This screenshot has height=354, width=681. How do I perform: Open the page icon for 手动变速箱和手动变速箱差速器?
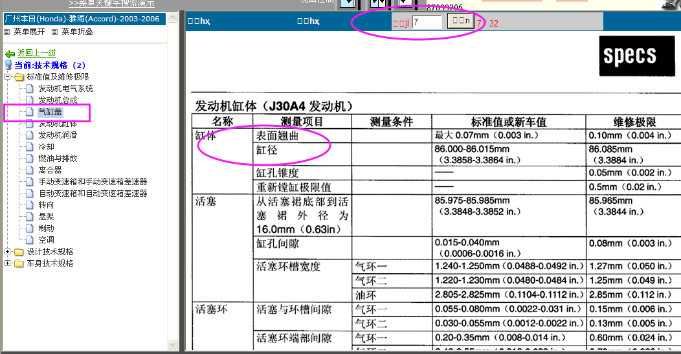(30, 182)
